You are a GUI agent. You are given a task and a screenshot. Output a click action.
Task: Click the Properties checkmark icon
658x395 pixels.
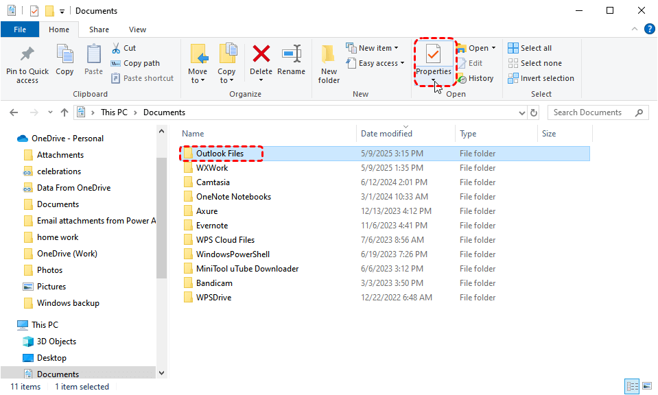coord(433,54)
